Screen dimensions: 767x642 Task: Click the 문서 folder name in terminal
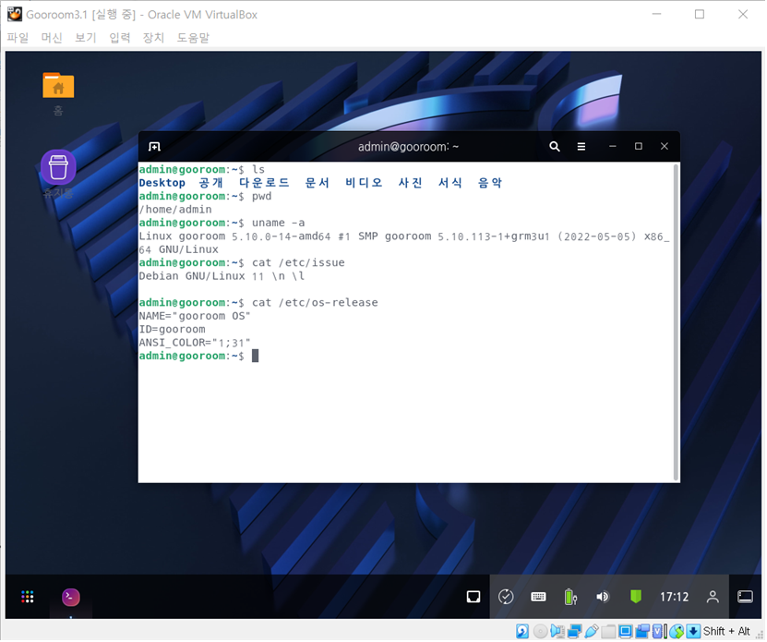pos(318,183)
